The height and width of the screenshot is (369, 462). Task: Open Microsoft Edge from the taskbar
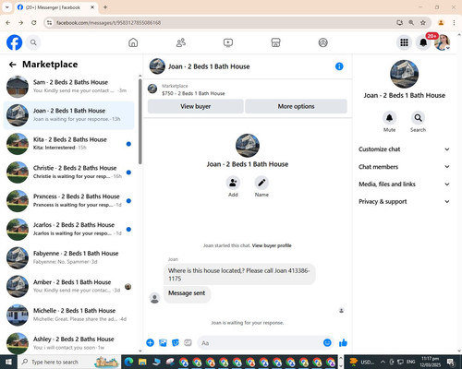pyautogui.click(x=128, y=362)
